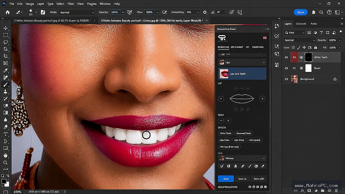This screenshot has height=194, width=345.
Task: Hide the Background layer
Action: tap(286, 79)
